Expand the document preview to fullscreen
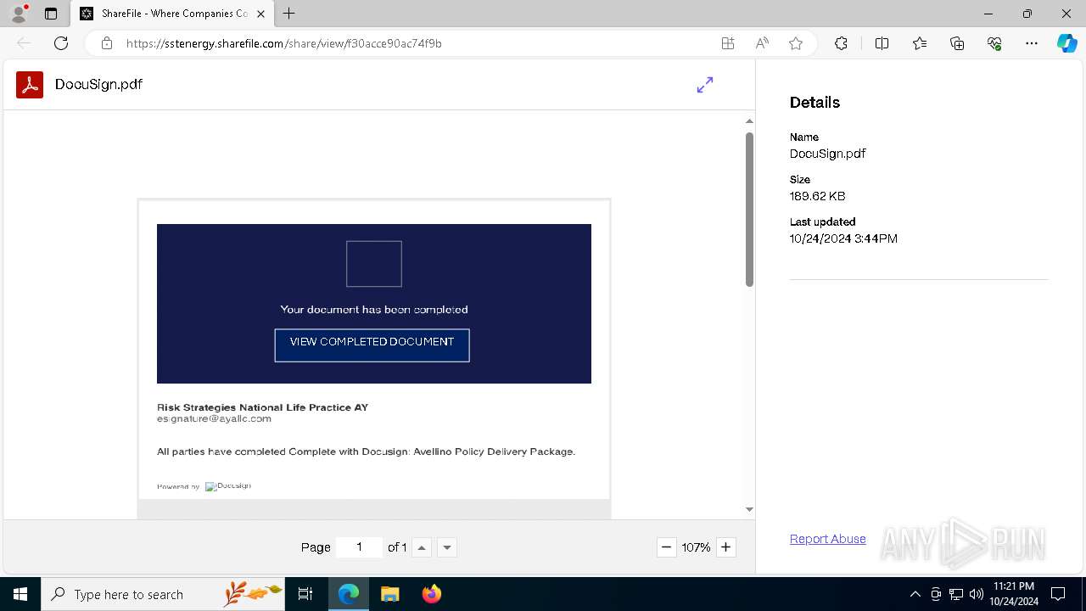The height and width of the screenshot is (611, 1086). pyautogui.click(x=705, y=85)
